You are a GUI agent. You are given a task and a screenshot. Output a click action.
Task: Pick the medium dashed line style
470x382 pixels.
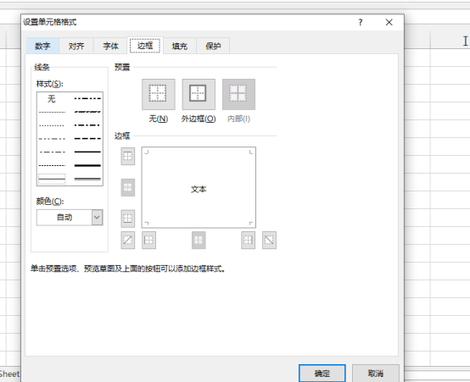click(87, 139)
